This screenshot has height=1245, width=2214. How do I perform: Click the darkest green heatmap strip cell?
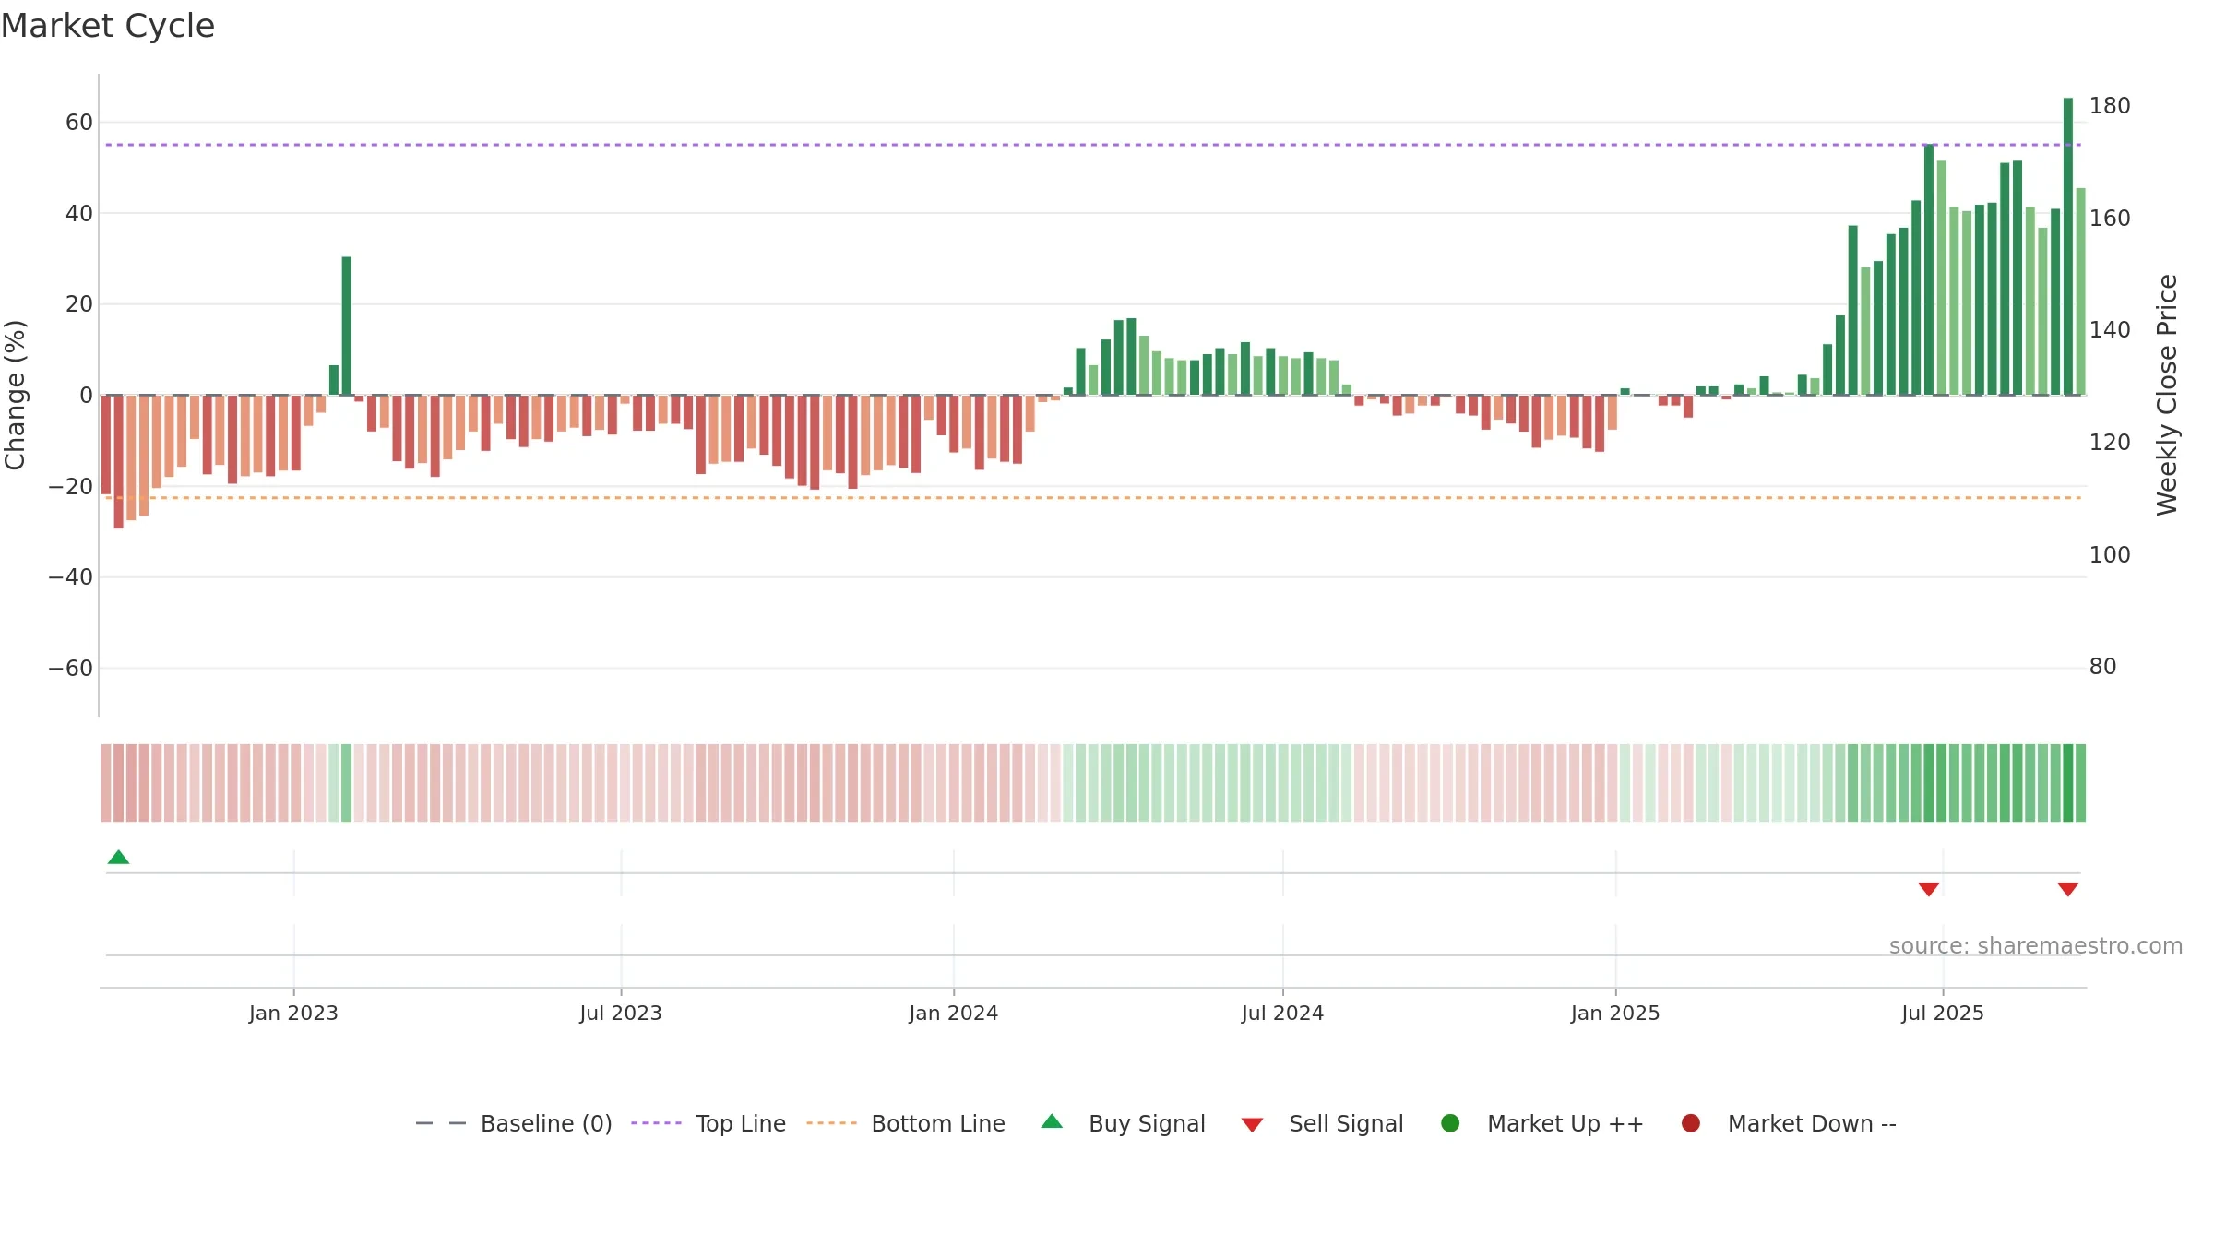2068,783
